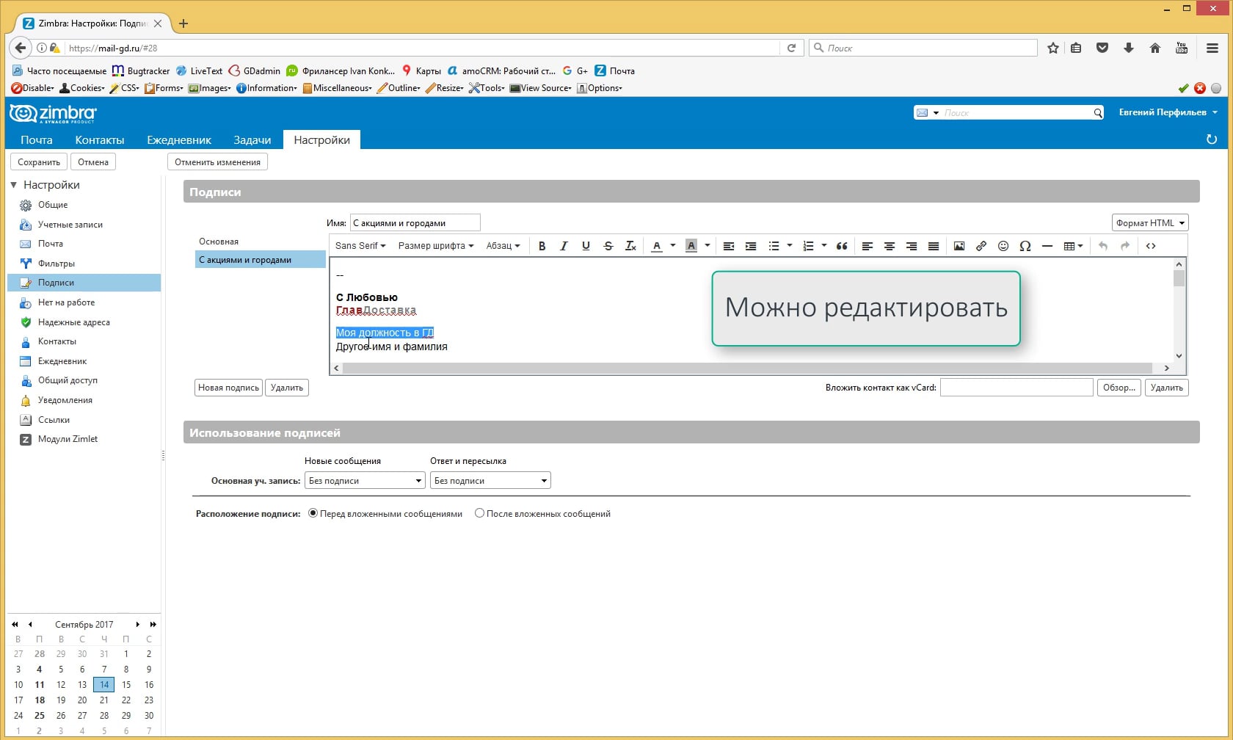Clear formatting of selected text
Viewport: 1233px width, 740px height.
click(x=630, y=246)
